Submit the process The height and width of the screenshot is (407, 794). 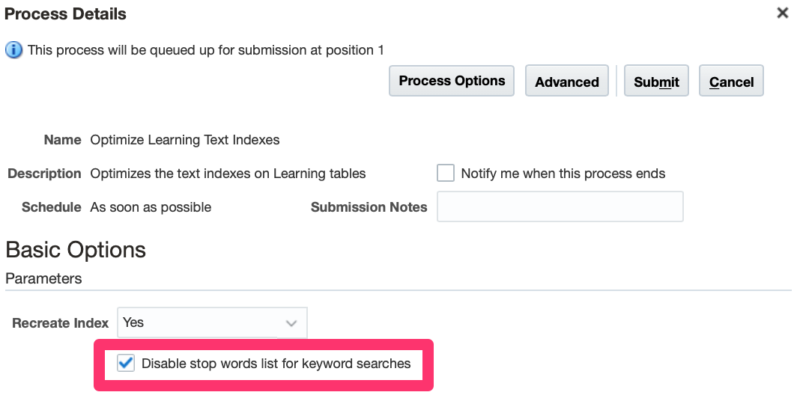[656, 82]
